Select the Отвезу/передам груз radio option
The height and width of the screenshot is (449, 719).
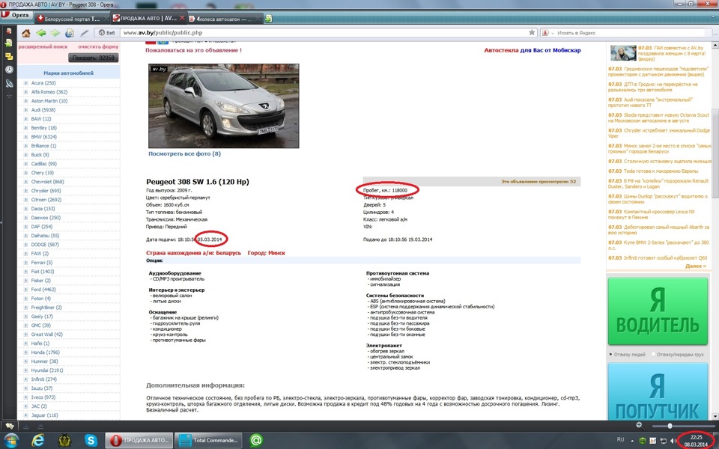click(653, 354)
